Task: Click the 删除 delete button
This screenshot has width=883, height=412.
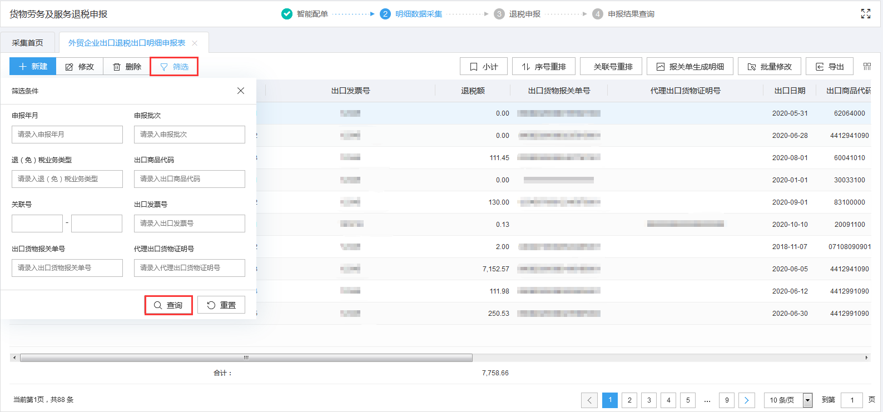Action: (x=127, y=67)
